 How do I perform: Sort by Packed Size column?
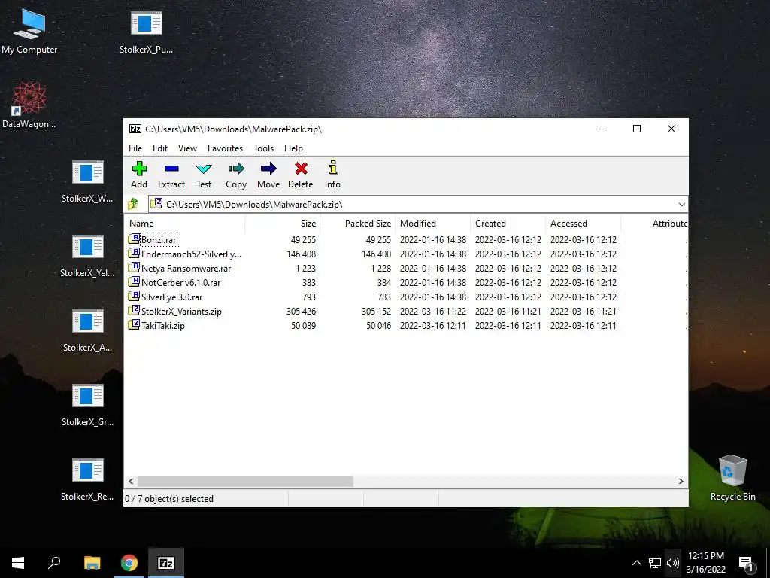coord(357,223)
